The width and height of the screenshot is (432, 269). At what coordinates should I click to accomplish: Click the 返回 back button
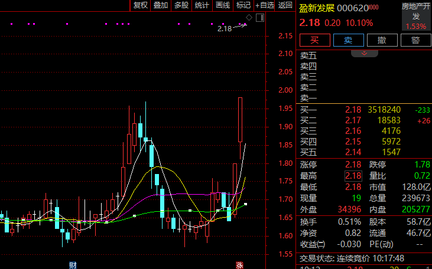click(x=285, y=5)
